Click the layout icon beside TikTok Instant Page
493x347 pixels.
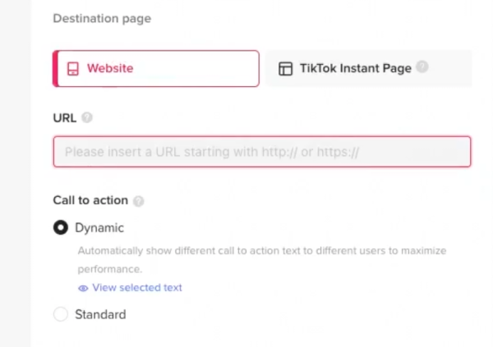click(285, 68)
